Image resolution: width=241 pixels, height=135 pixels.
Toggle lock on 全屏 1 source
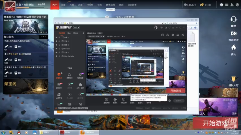click(x=59, y=37)
